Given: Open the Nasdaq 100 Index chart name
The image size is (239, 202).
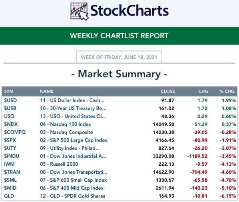Looking at the screenshot, I should 66,124.
